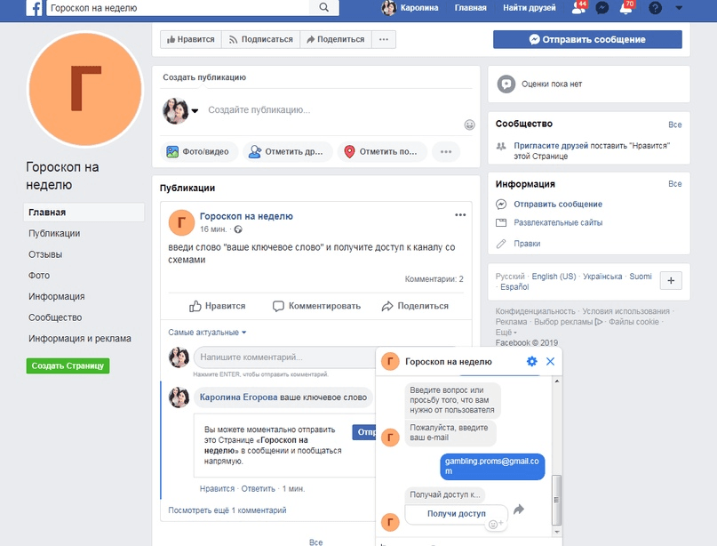Click the add language plus button
Viewport: 717px width, 546px height.
click(671, 280)
